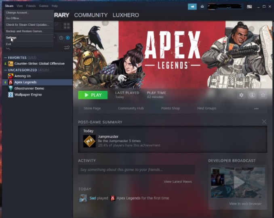
Task: Dismiss the Post-Game Summary panel
Action: [264, 122]
